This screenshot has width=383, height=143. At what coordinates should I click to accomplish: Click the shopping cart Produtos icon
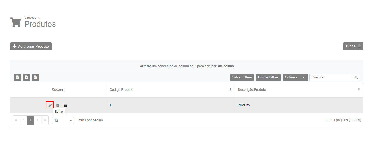click(15, 22)
